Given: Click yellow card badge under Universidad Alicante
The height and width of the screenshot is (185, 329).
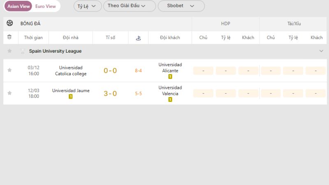Looking at the screenshot, I should [x=170, y=76].
